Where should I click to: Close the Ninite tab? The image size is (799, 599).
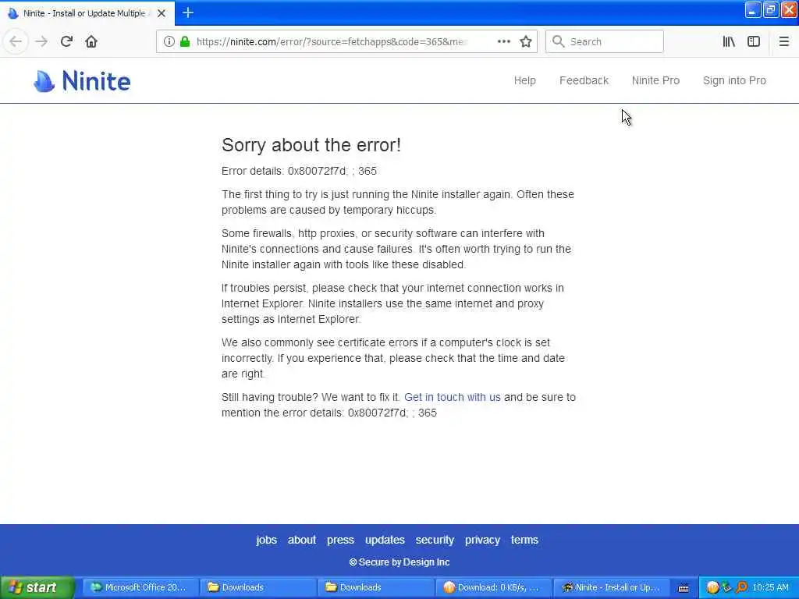pyautogui.click(x=162, y=13)
